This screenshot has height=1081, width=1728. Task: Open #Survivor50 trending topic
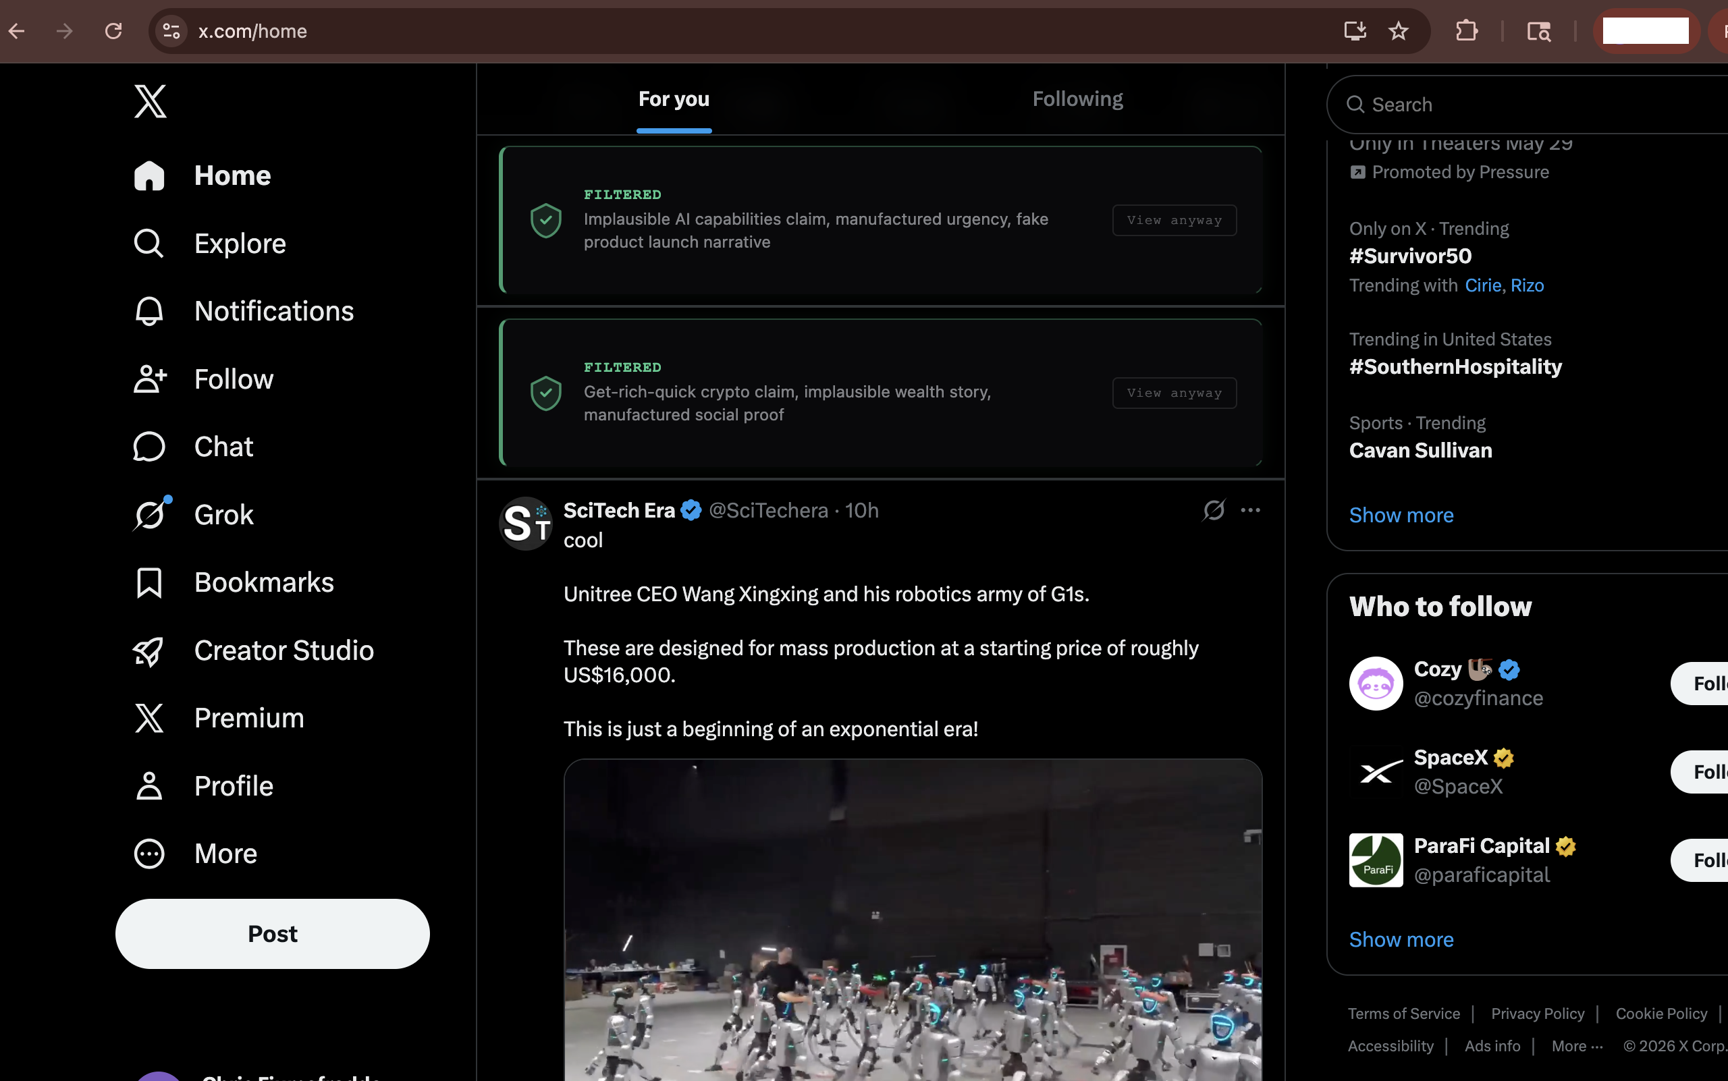[1409, 256]
